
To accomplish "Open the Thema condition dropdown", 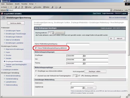I will tap(75, 63).
